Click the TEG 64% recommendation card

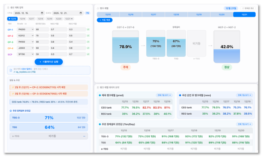point(49,127)
